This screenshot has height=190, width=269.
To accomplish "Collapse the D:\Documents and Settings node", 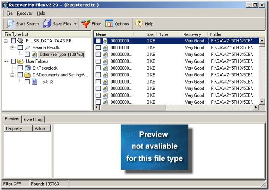I will [12, 75].
